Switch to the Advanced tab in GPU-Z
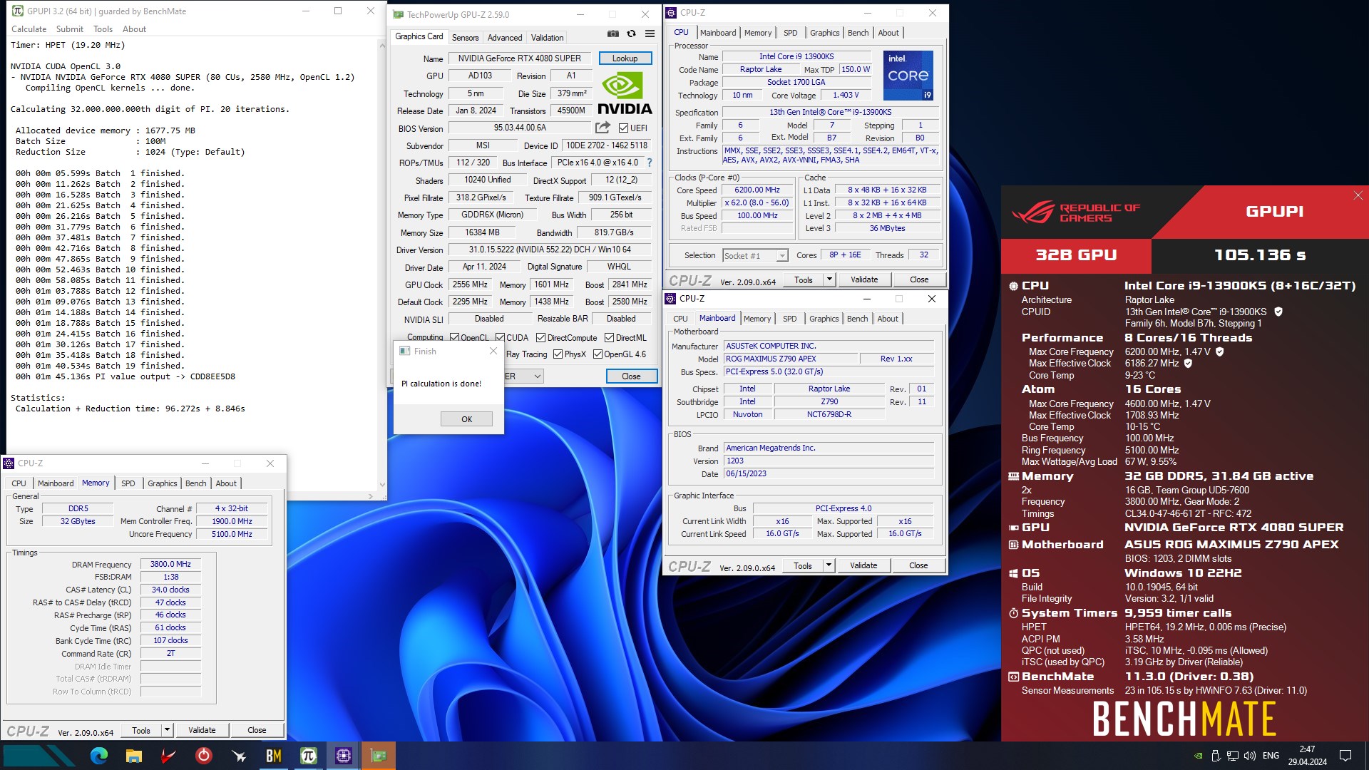The image size is (1369, 770). 505,37
